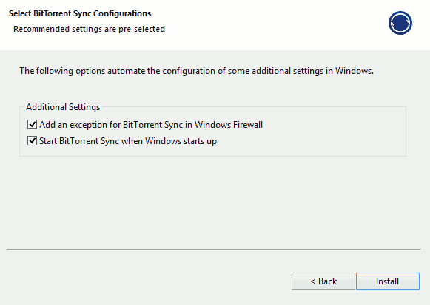Uncheck the Windows Firewall exception checkbox

(32, 125)
